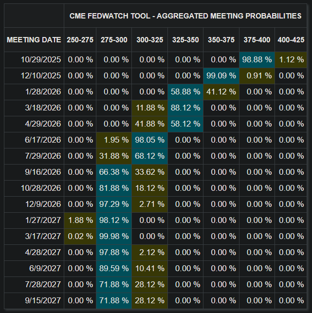312x313 pixels.
Task: Click the CME FedWatch Tool title header
Action: pos(185,16)
